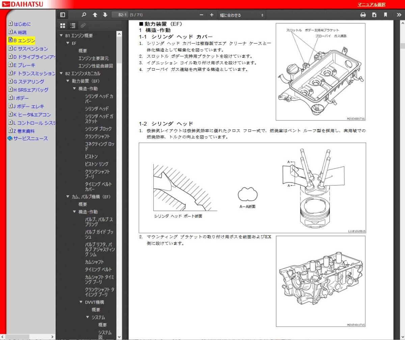Switch sidebar to document outline view
The image size is (405, 340).
(73, 26)
